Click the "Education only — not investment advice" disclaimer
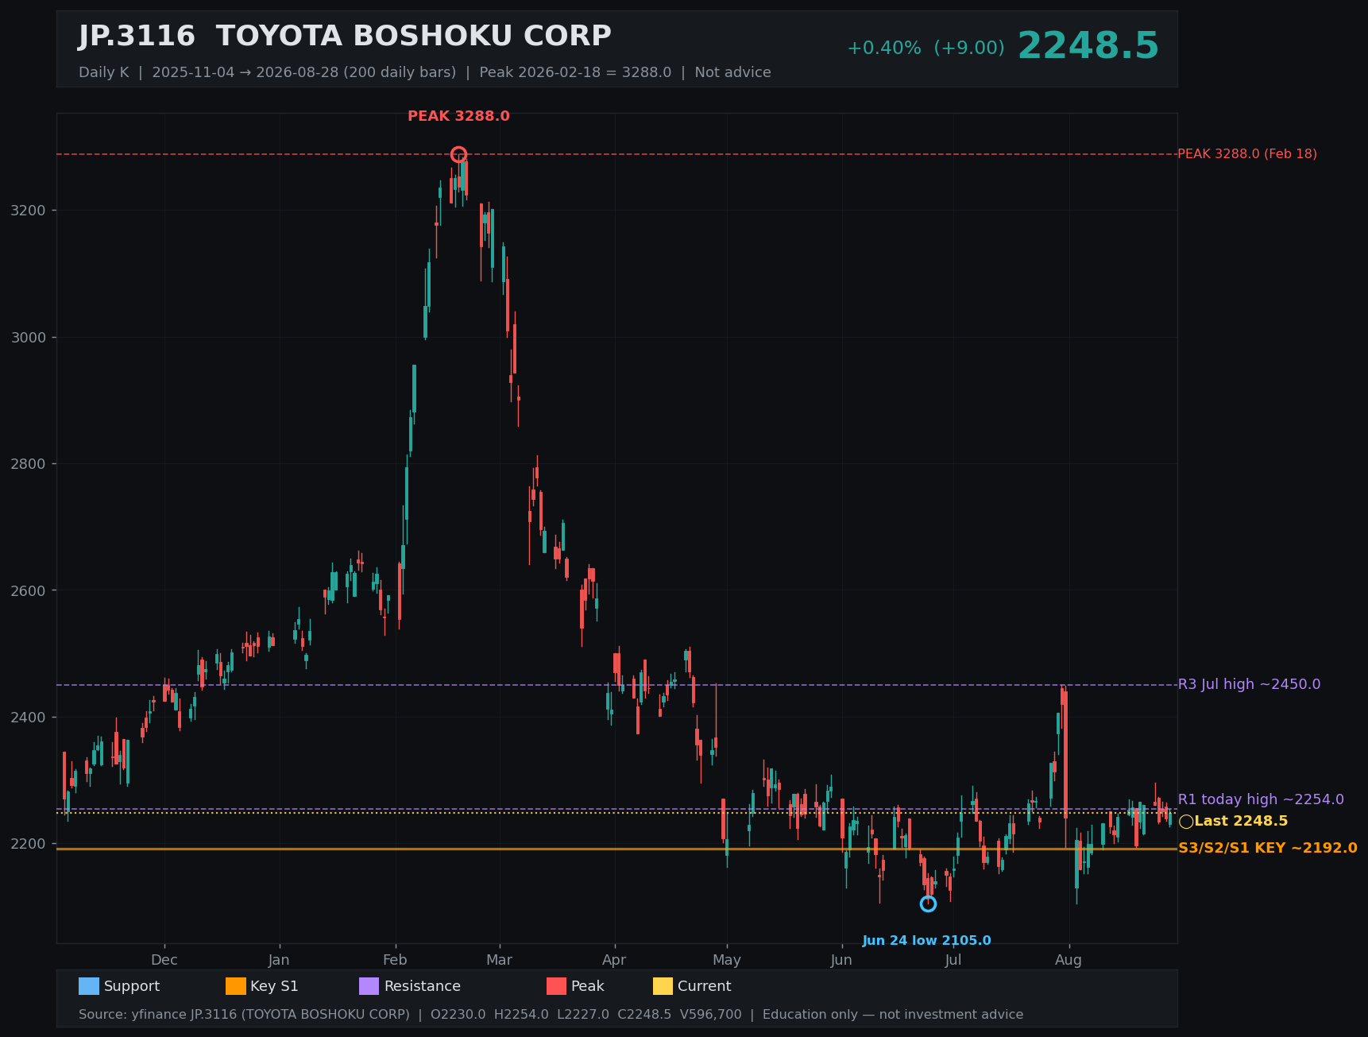The height and width of the screenshot is (1037, 1368). point(893,1015)
